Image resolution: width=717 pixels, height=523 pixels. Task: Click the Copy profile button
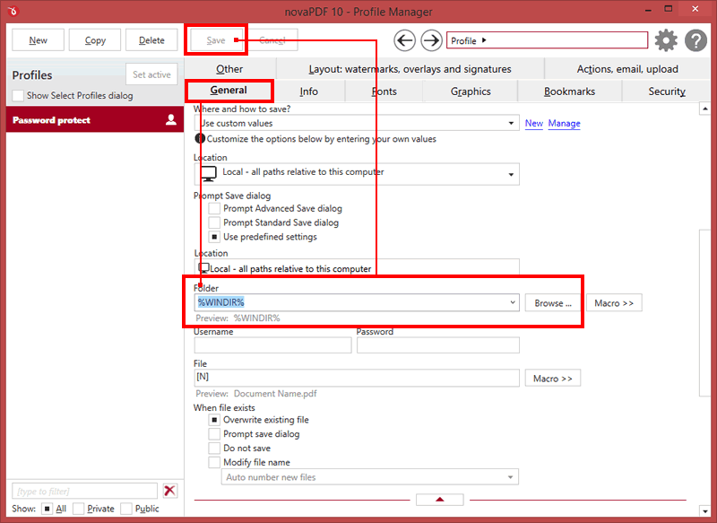coord(95,40)
